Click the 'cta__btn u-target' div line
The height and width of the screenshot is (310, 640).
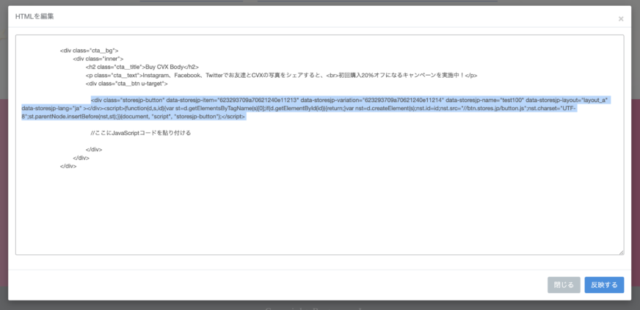tap(126, 83)
